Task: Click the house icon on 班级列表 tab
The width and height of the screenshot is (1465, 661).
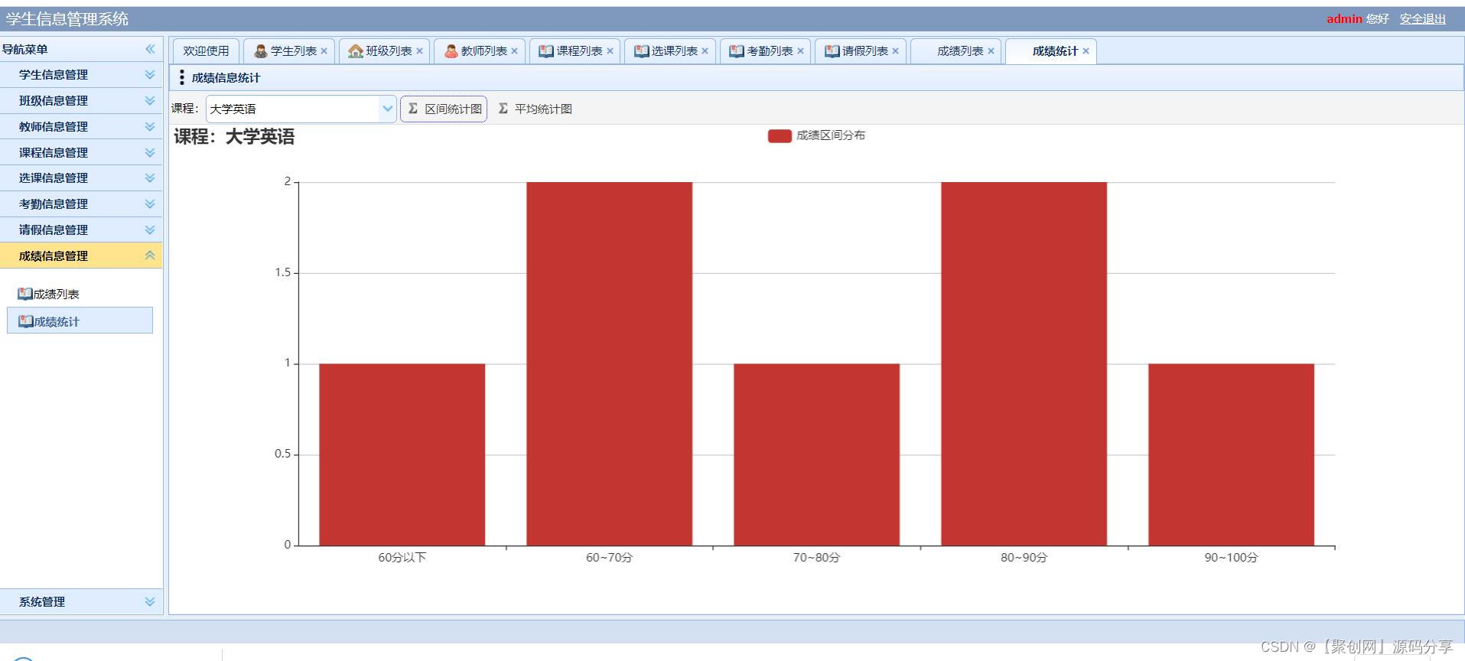Action: [356, 51]
